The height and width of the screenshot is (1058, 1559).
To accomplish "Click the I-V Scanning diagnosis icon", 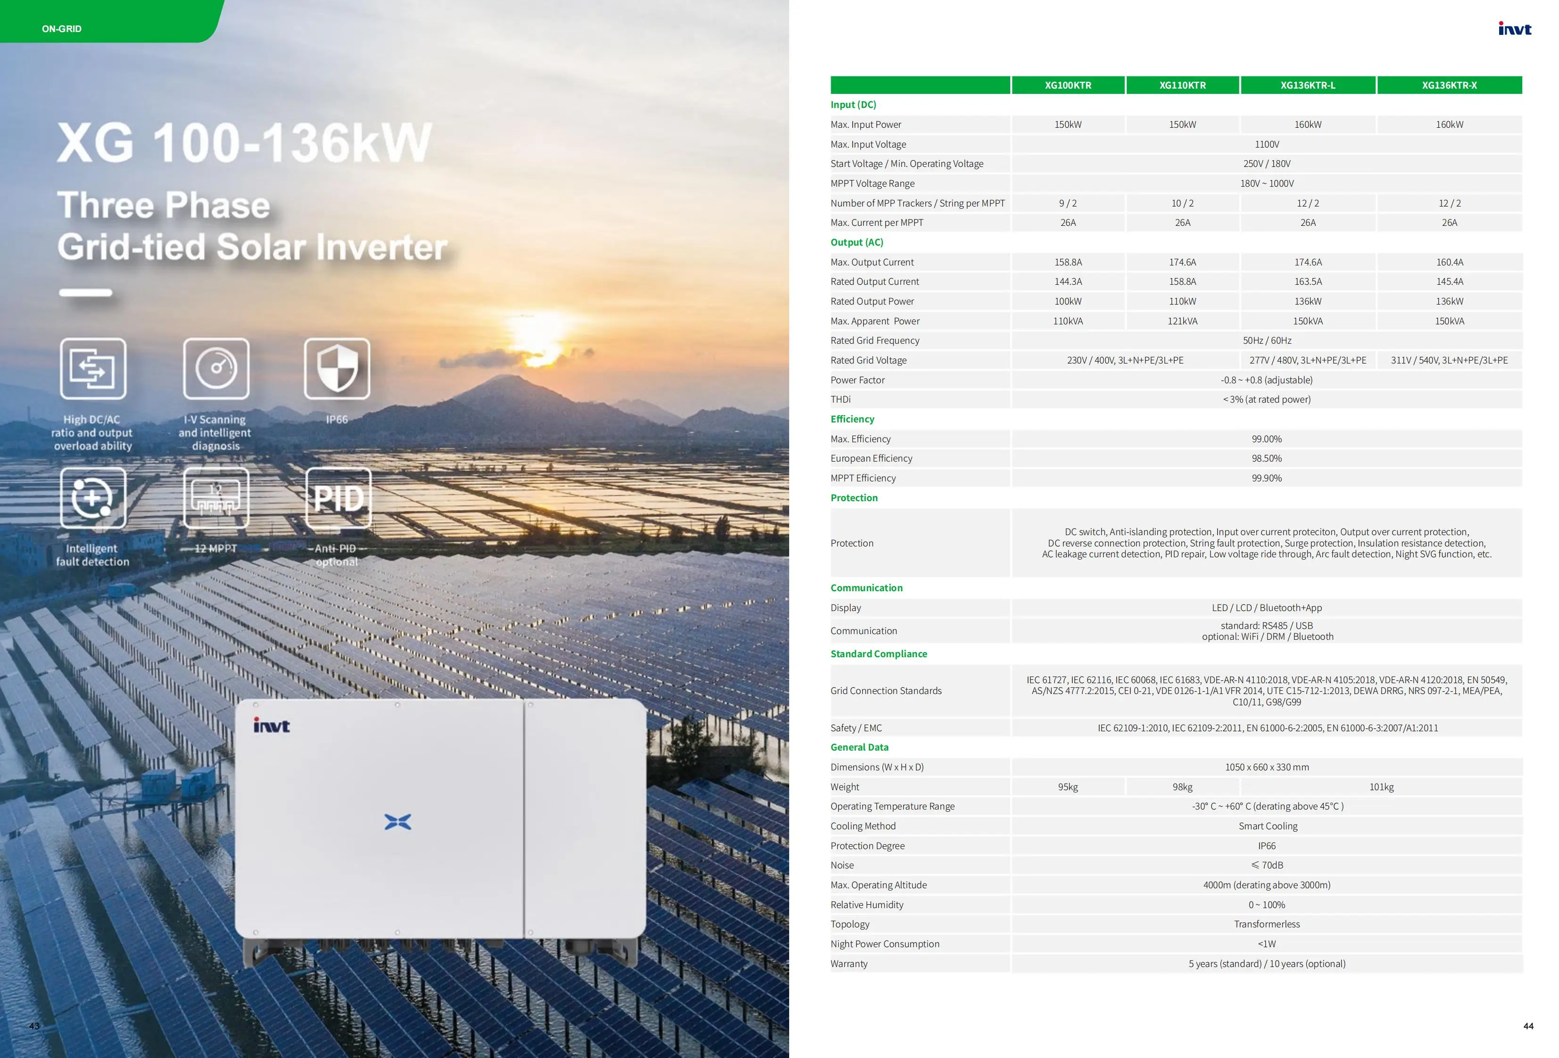I will click(216, 370).
